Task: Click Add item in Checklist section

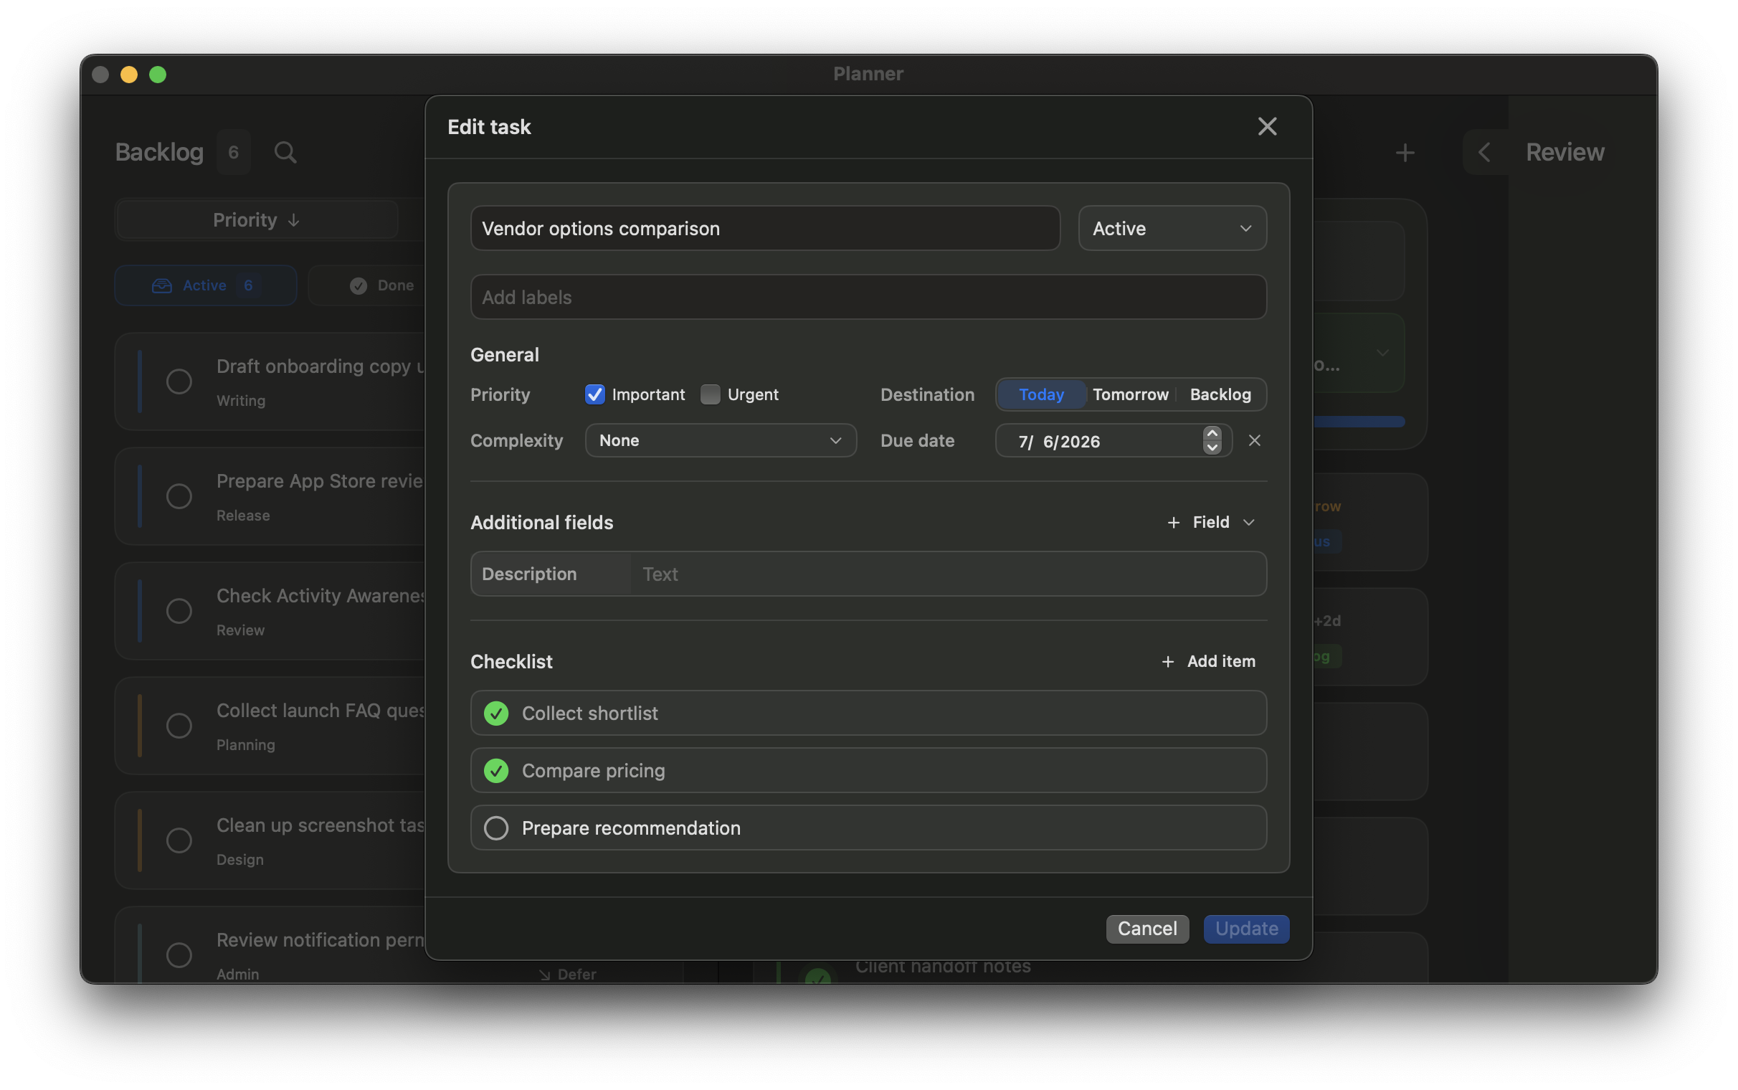Action: click(1208, 662)
